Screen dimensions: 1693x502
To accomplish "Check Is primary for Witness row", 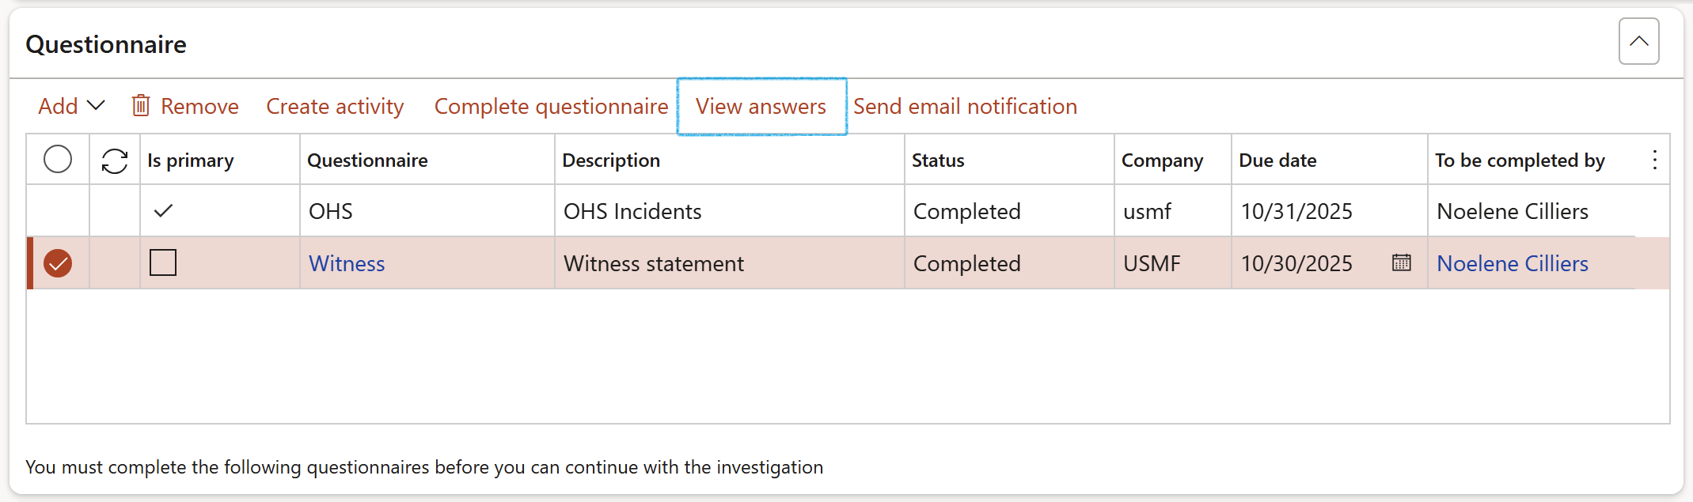I will click(x=163, y=262).
